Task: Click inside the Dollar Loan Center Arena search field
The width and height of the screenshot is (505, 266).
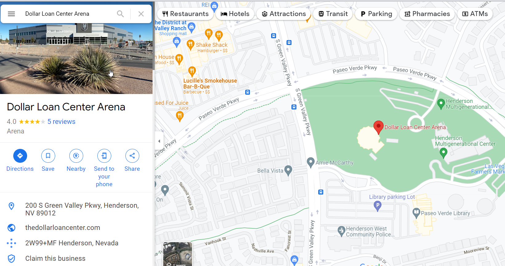Action: pos(68,14)
